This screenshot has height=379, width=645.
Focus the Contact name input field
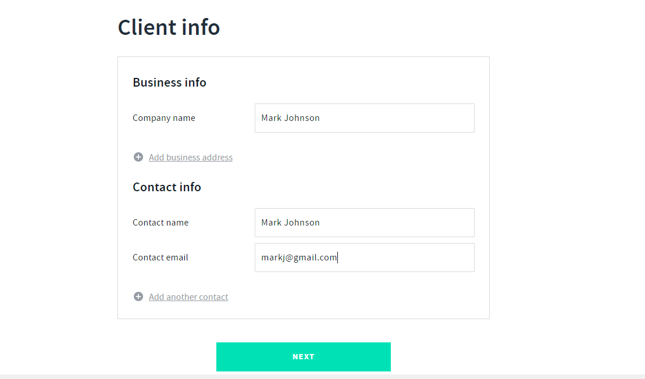[x=365, y=223]
